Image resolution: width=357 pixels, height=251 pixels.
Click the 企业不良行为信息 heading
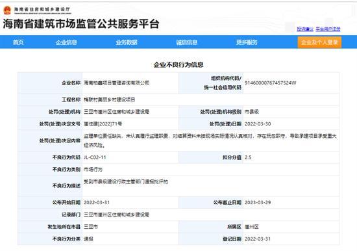click(x=178, y=65)
